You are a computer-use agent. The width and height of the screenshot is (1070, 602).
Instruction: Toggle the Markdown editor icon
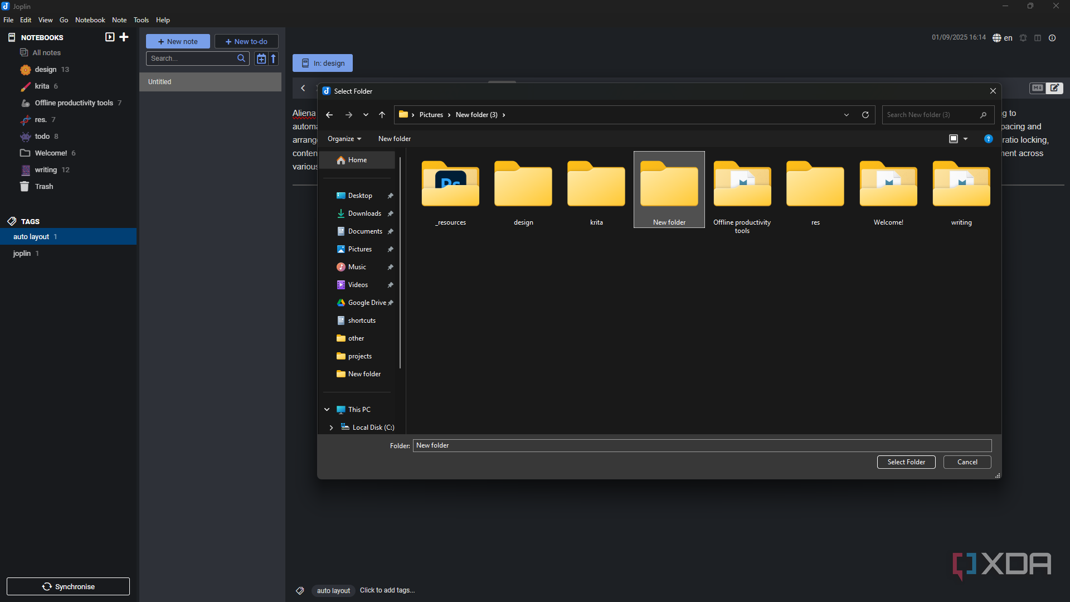coord(1037,88)
